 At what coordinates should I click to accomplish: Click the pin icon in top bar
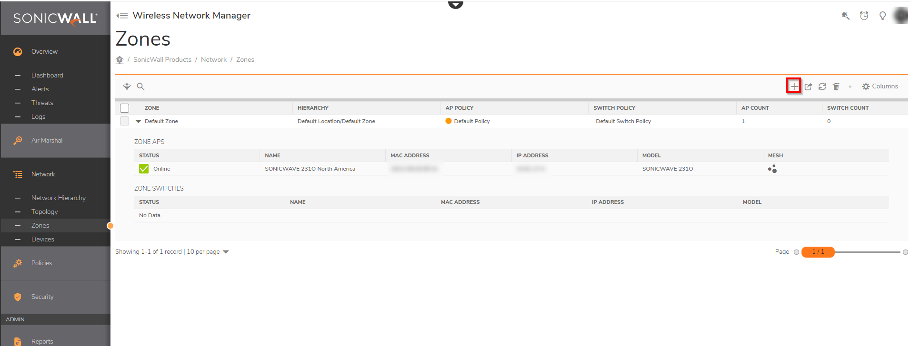coord(845,16)
